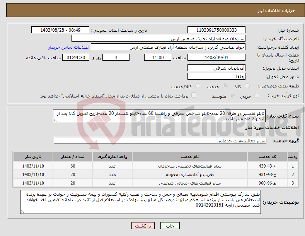
Task: Click the request creator field جواد عباسی
Action: (168, 47)
